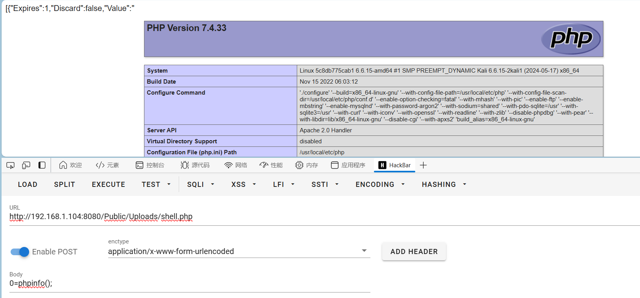
Task: Select the Build Date value Nov 15 2022
Action: point(329,82)
